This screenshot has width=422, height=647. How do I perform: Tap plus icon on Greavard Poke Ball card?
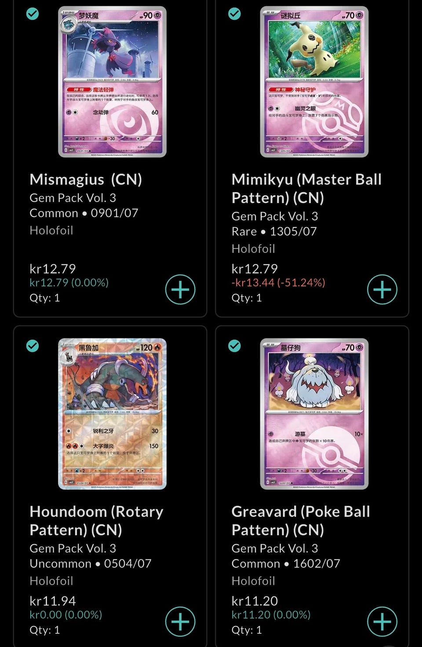pos(382,622)
